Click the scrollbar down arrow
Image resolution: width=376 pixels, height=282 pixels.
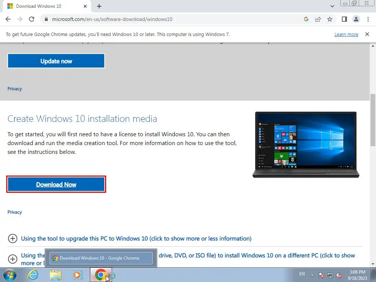[373, 264]
